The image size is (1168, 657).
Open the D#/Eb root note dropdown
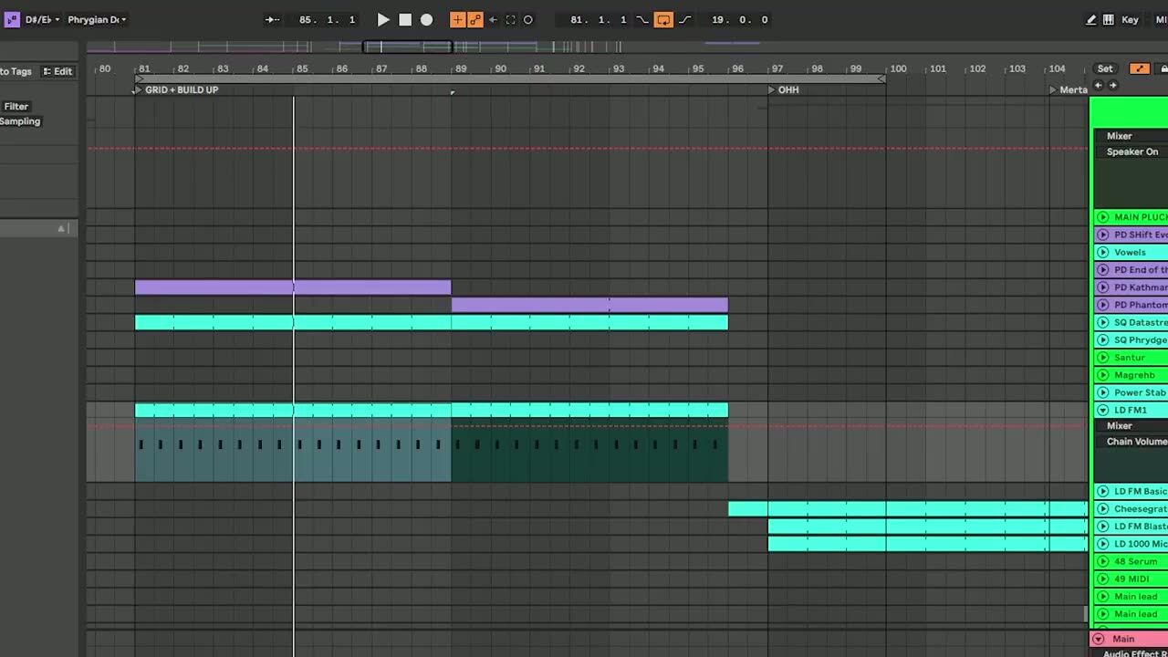pos(42,19)
